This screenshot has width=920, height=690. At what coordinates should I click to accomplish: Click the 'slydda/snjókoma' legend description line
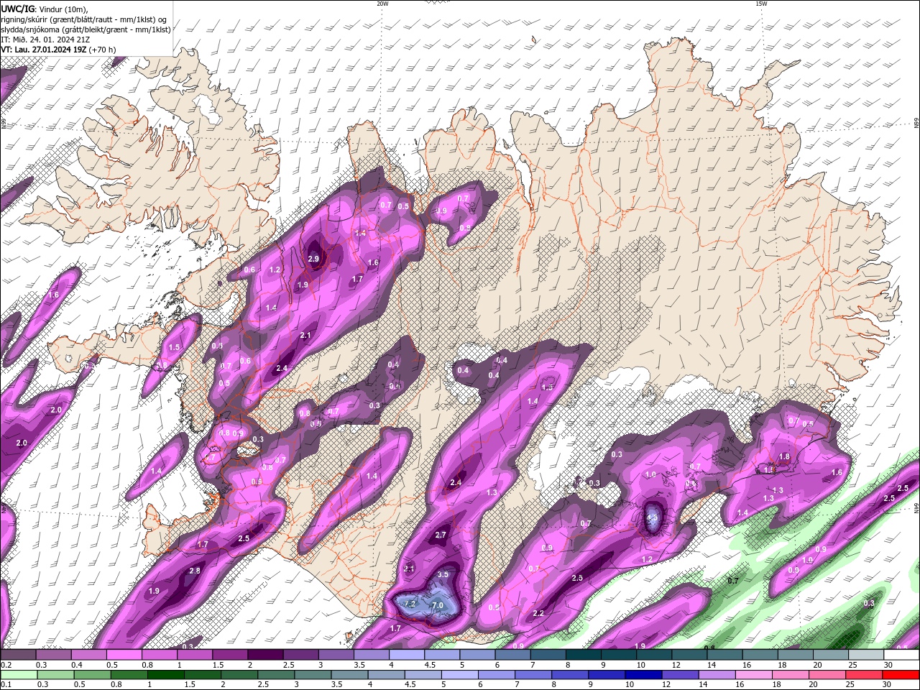pos(86,29)
